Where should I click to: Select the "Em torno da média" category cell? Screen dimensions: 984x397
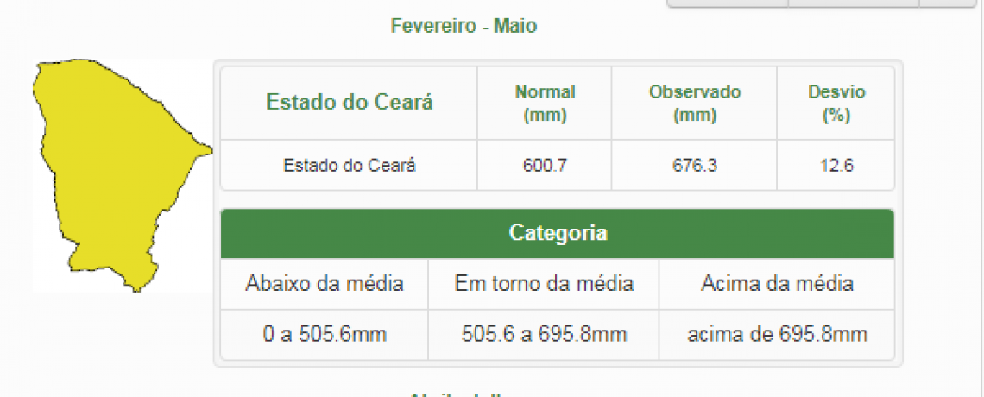[544, 283]
